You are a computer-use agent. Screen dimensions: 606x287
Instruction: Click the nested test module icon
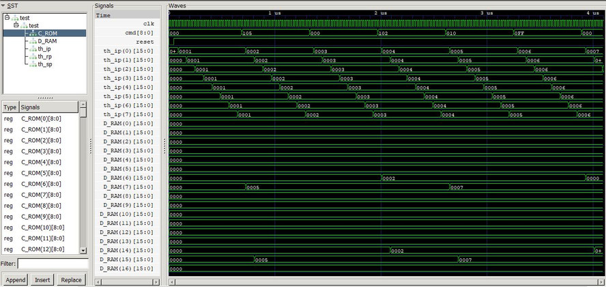(23, 25)
